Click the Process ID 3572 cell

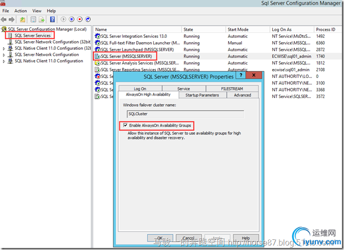pos(320,97)
